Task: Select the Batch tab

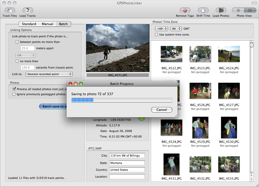Action: tap(63, 24)
